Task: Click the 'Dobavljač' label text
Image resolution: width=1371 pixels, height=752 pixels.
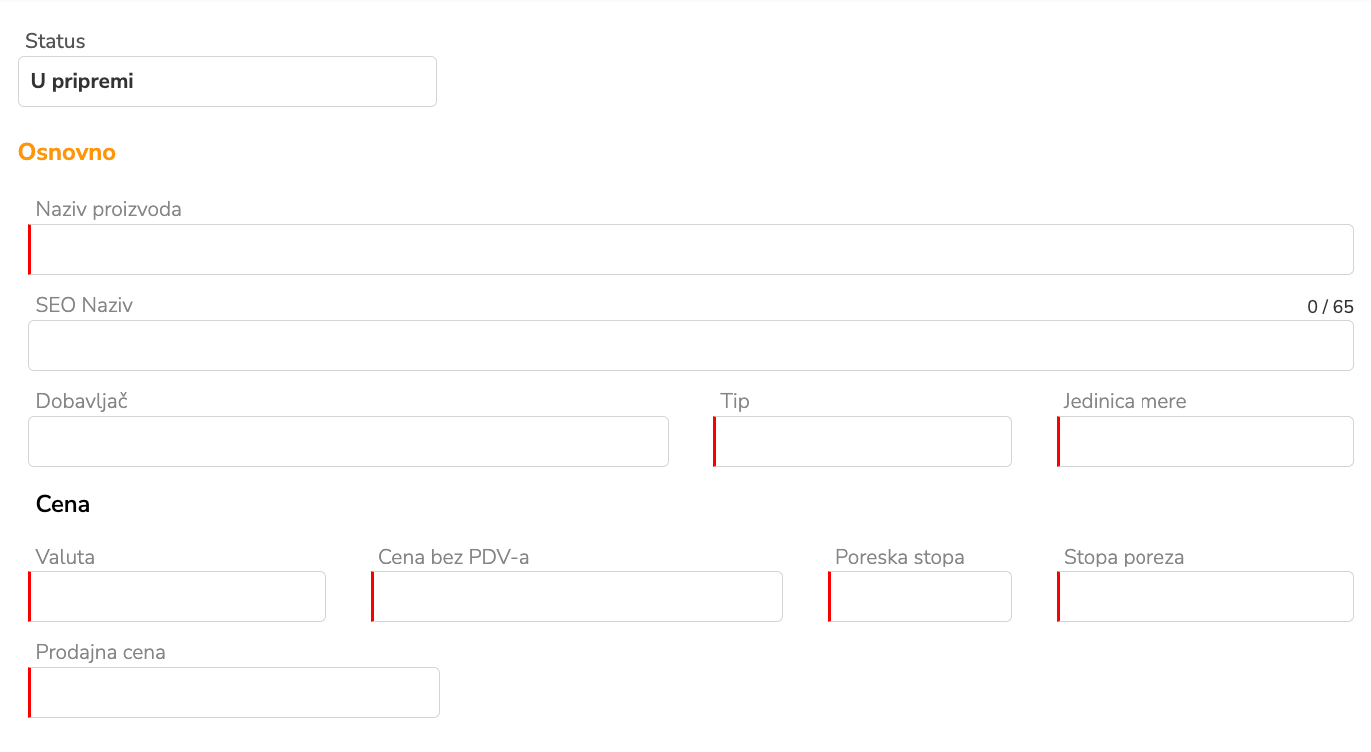Action: [x=82, y=401]
